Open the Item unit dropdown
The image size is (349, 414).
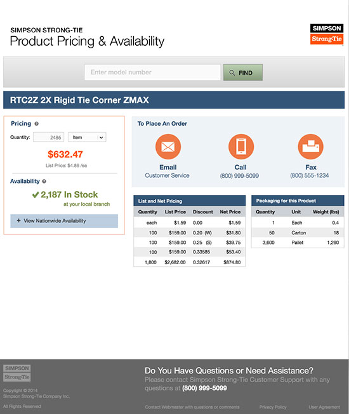coord(87,137)
